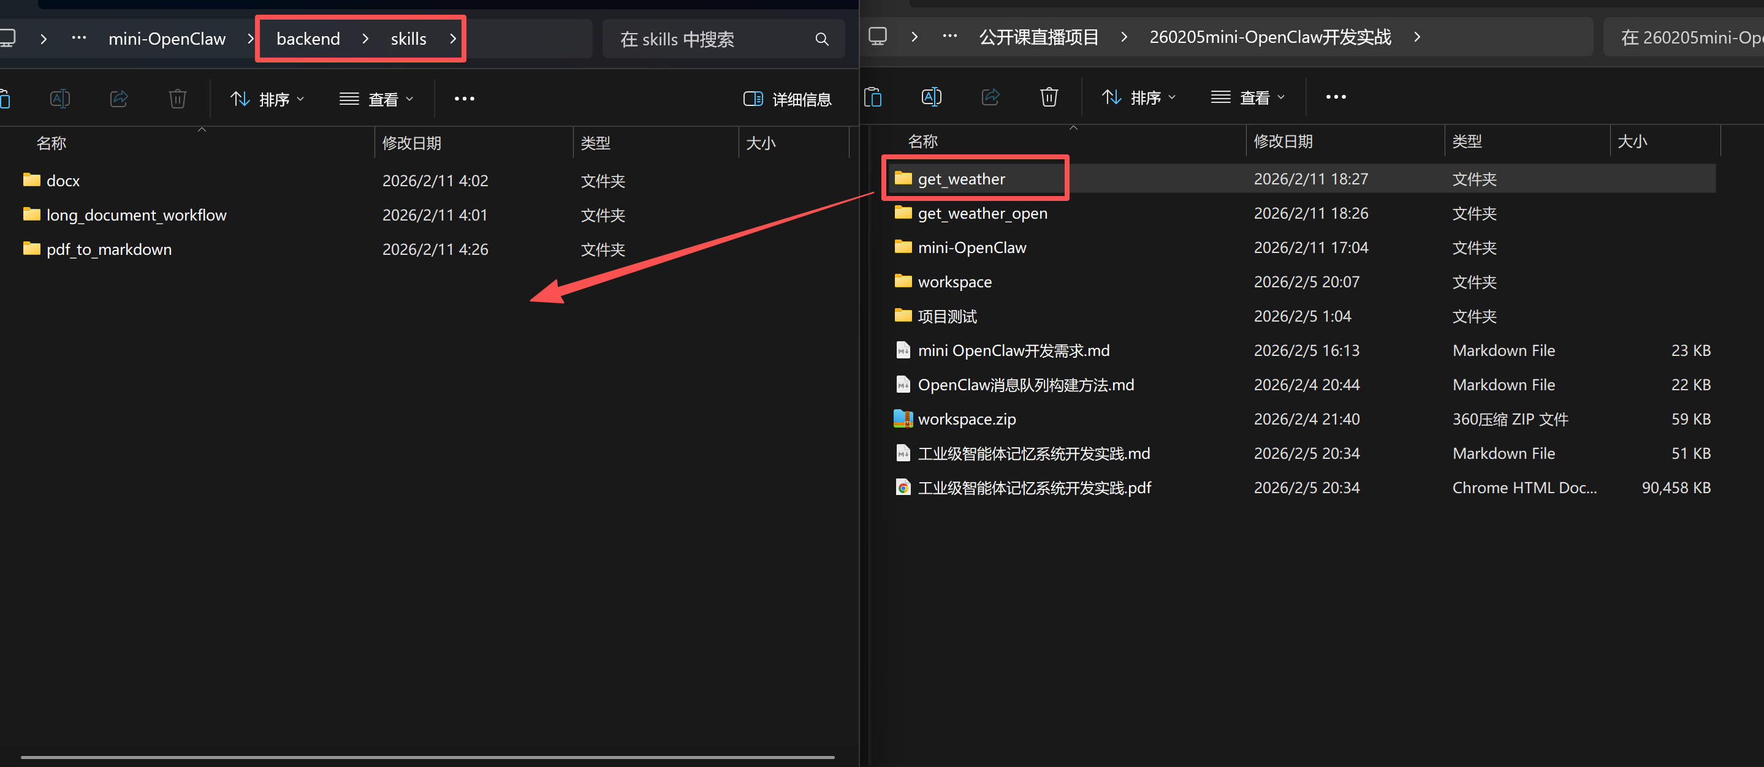Open 排序 sort dropdown in left window
This screenshot has width=1764, height=767.
point(268,99)
